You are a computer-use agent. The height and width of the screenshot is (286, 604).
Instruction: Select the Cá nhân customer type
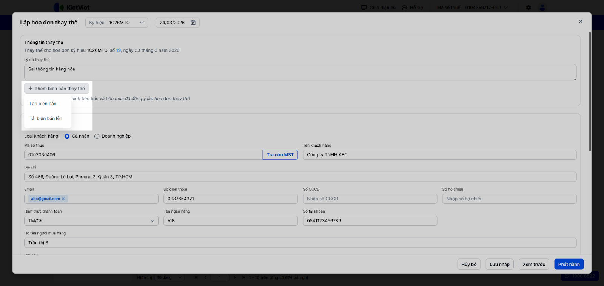click(67, 136)
